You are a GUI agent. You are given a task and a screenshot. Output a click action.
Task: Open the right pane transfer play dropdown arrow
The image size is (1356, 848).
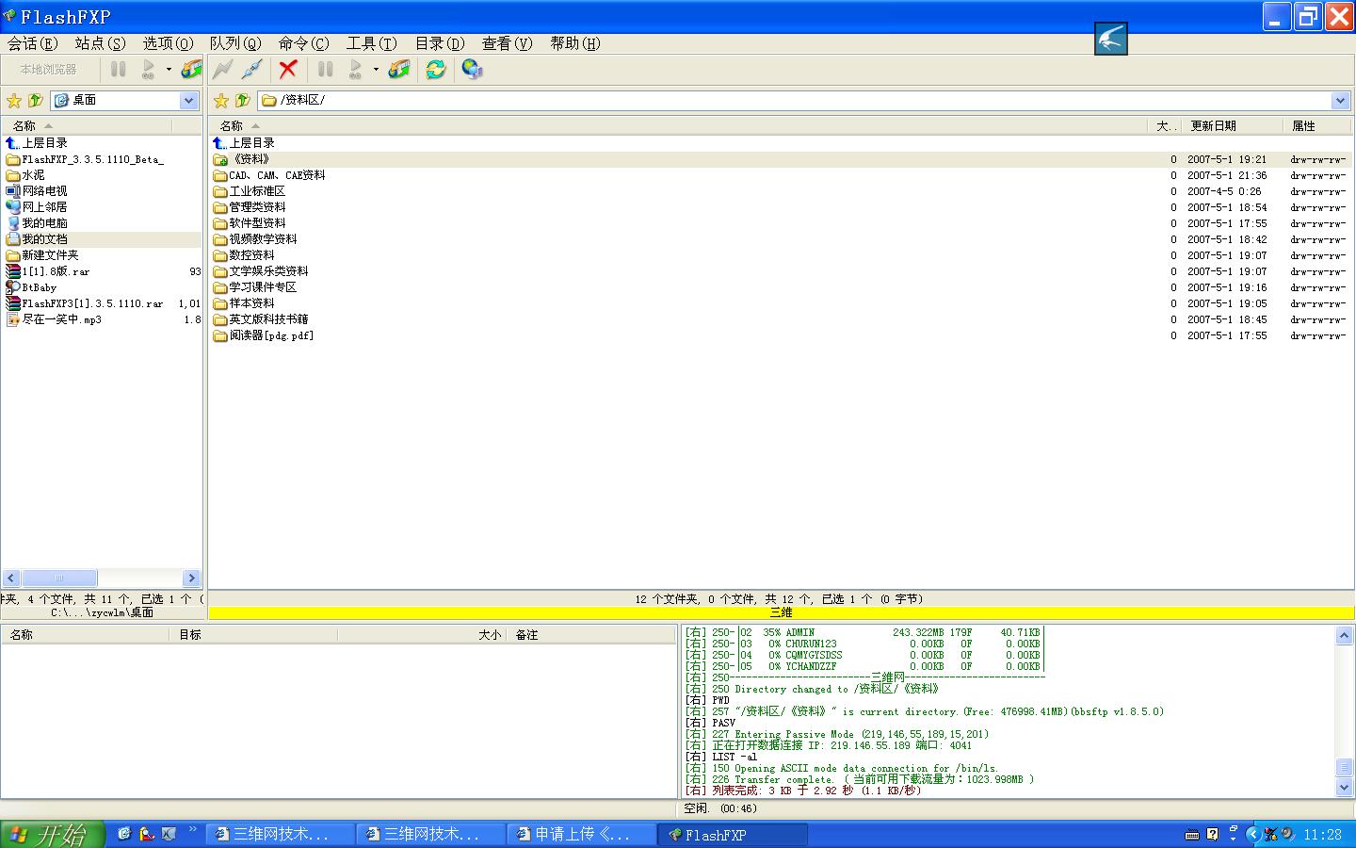coord(376,69)
